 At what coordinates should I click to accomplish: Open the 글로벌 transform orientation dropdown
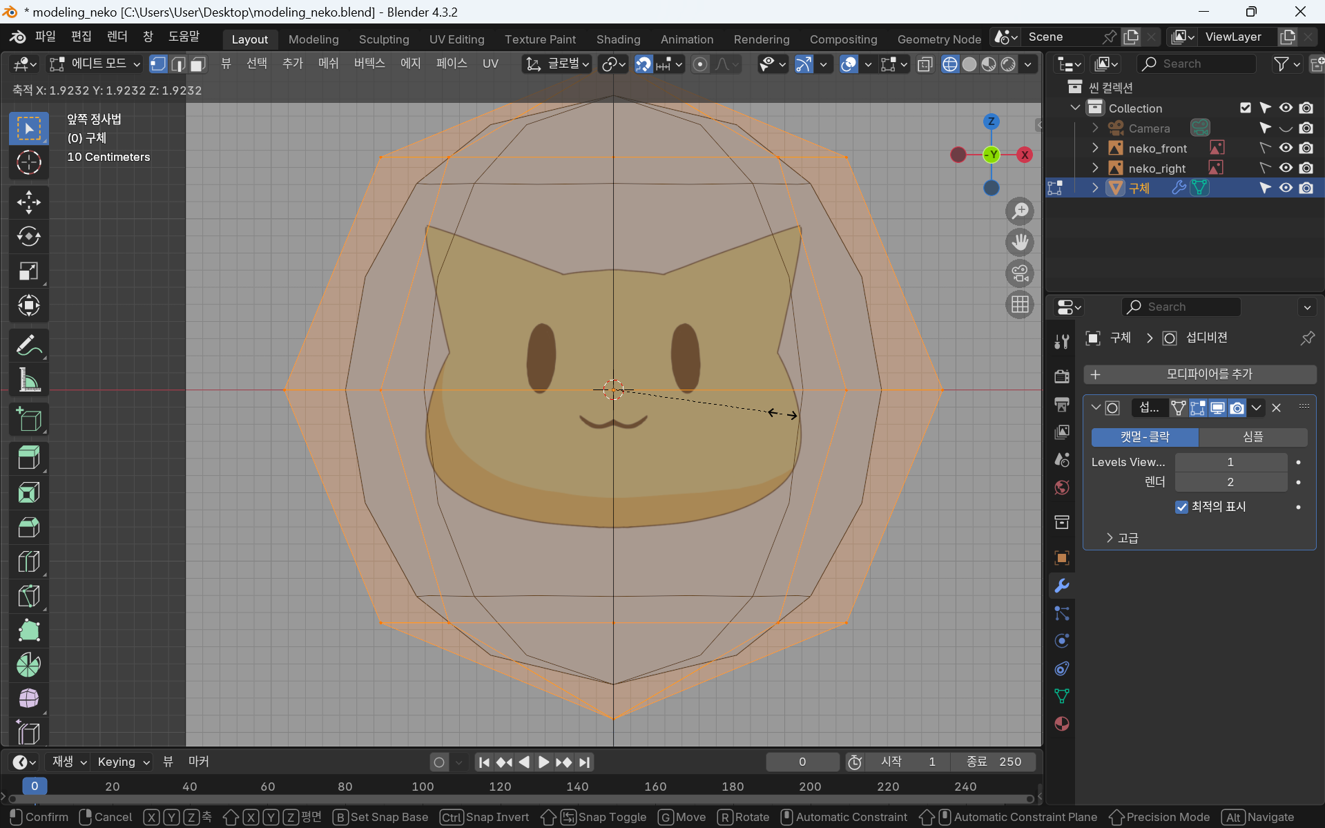click(x=557, y=64)
